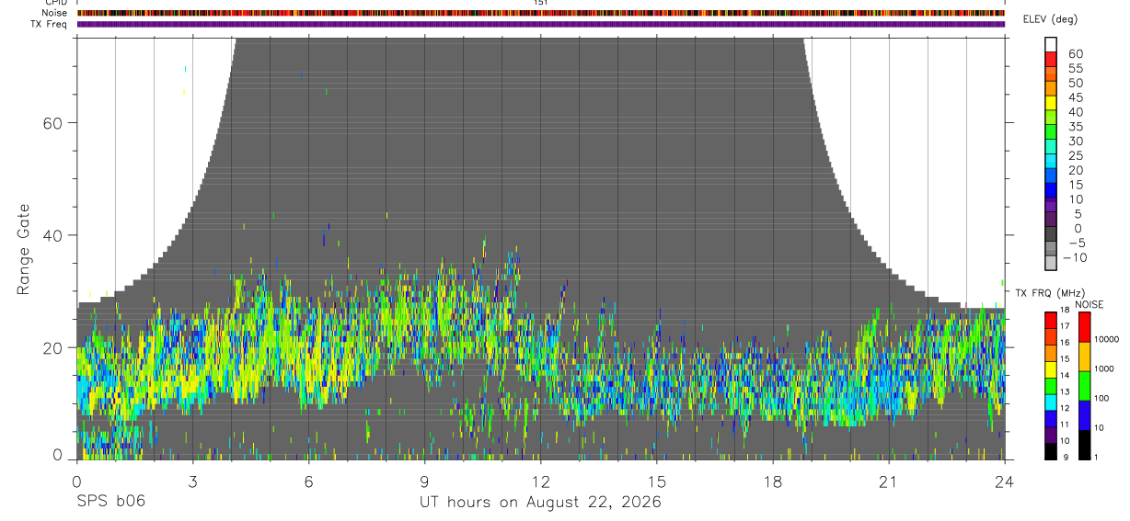The height and width of the screenshot is (521, 1130).
Task: Click the light gray -10 elevation swatch
Action: (1051, 263)
